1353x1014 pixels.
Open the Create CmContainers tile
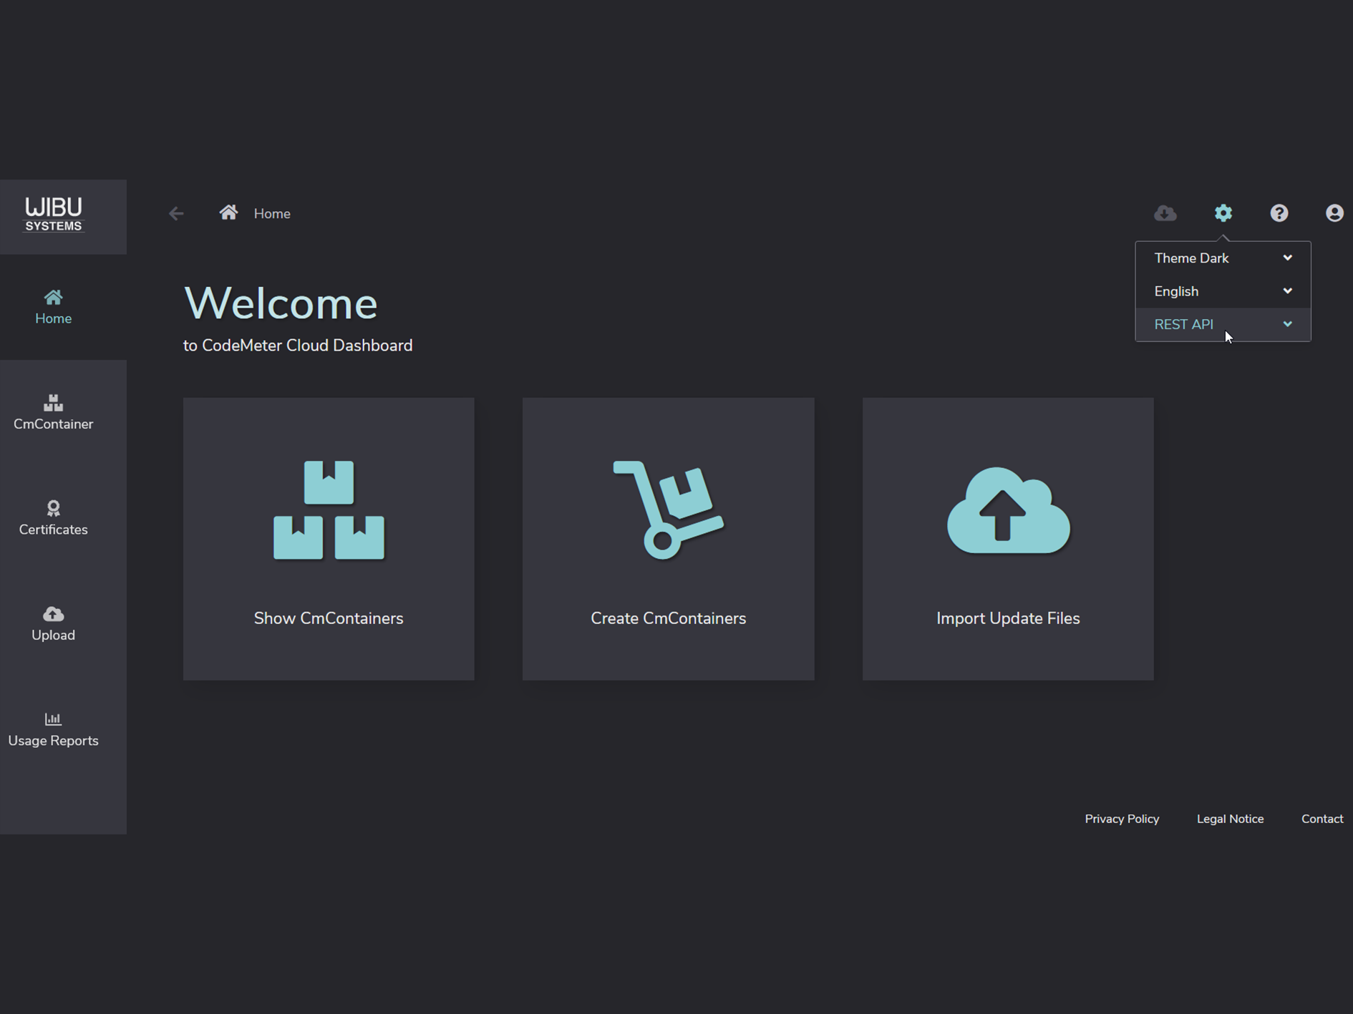tap(668, 538)
